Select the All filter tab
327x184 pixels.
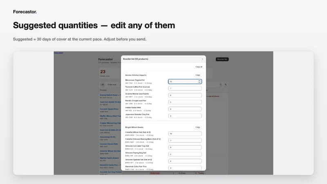[103, 85]
